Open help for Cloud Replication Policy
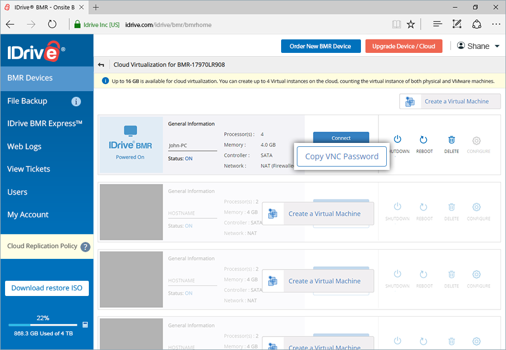506x350 pixels. click(85, 246)
